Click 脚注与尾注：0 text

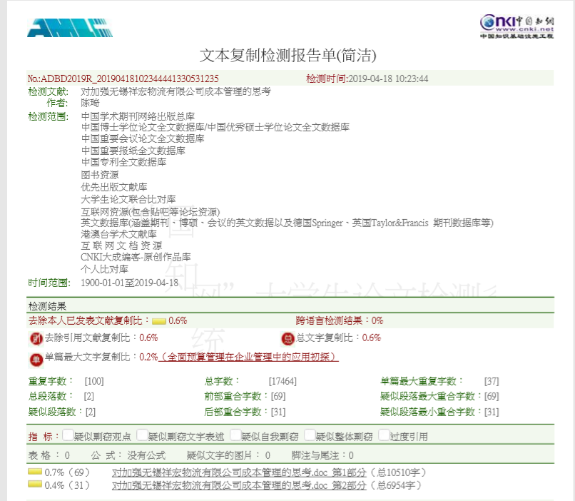322,455
